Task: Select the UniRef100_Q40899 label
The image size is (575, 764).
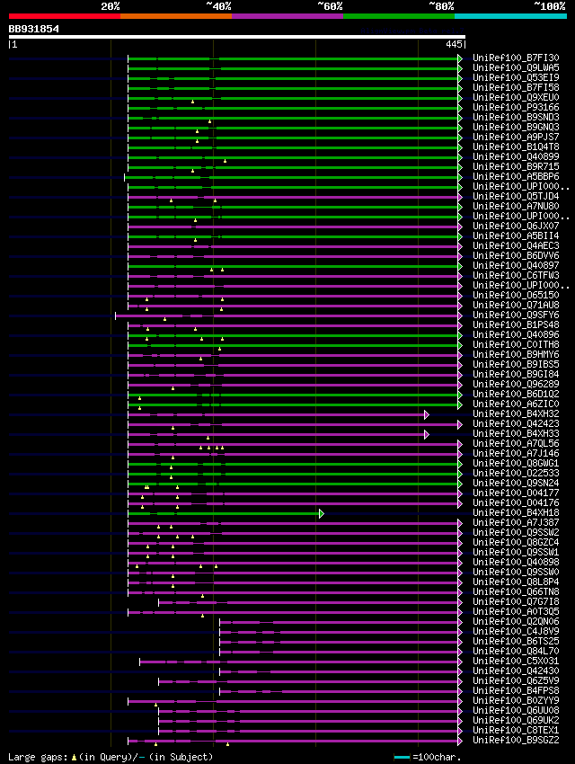Action: [516, 156]
